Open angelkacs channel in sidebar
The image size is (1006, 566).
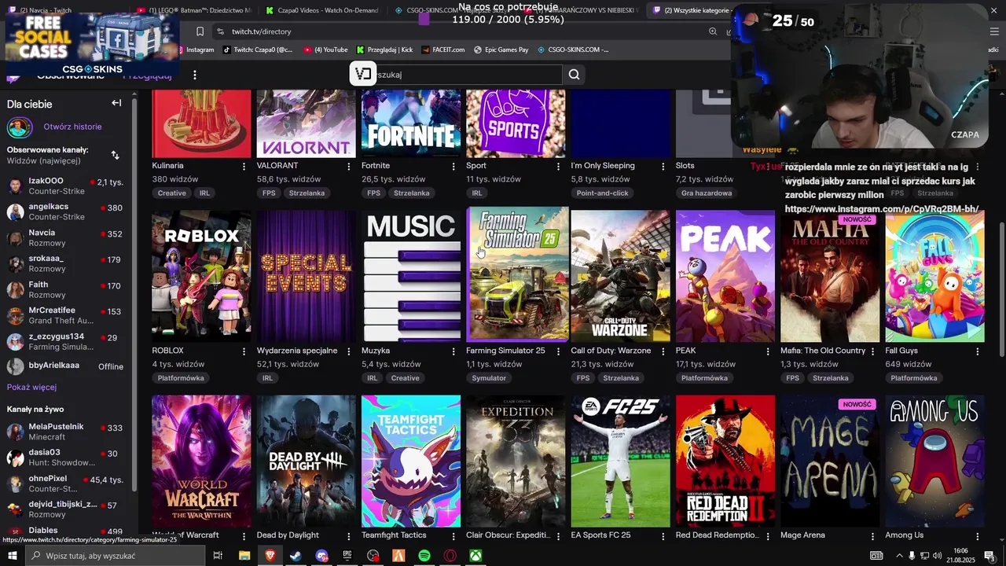(x=67, y=211)
